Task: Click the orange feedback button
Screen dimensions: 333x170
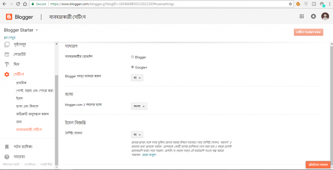Action: 318,165
